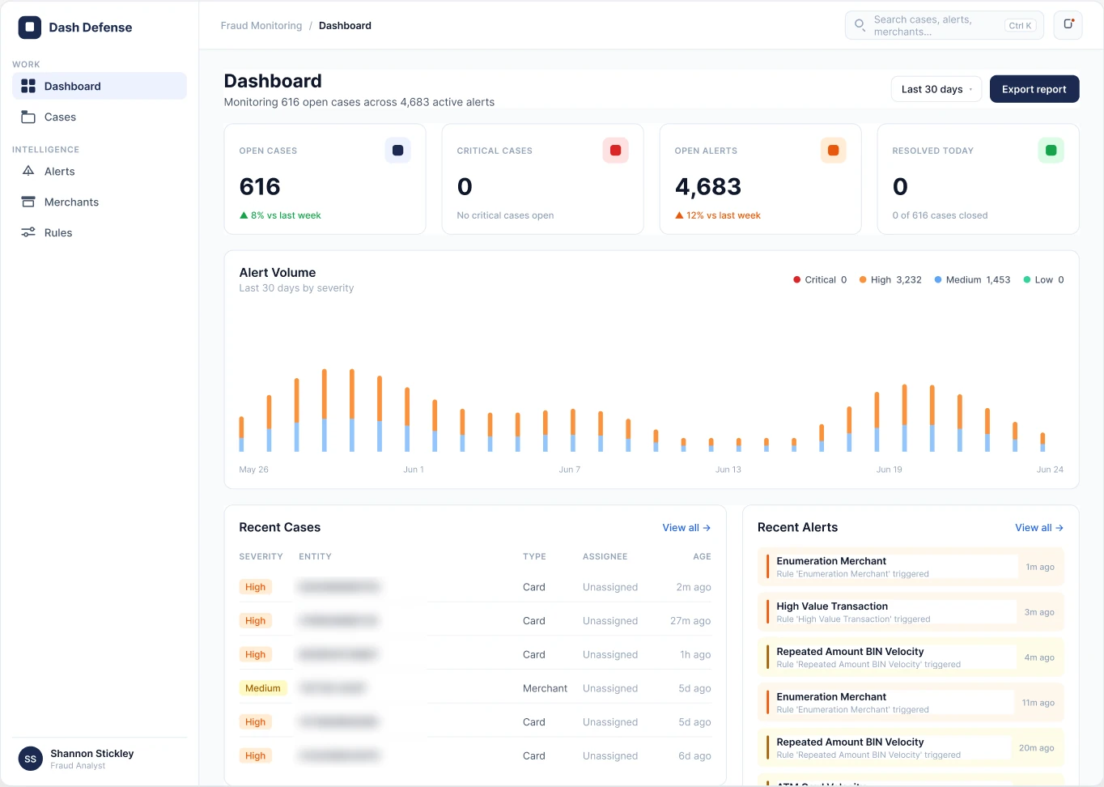Open the Dashboard sidebar item
Screen dimensions: 1104x787
coord(100,86)
